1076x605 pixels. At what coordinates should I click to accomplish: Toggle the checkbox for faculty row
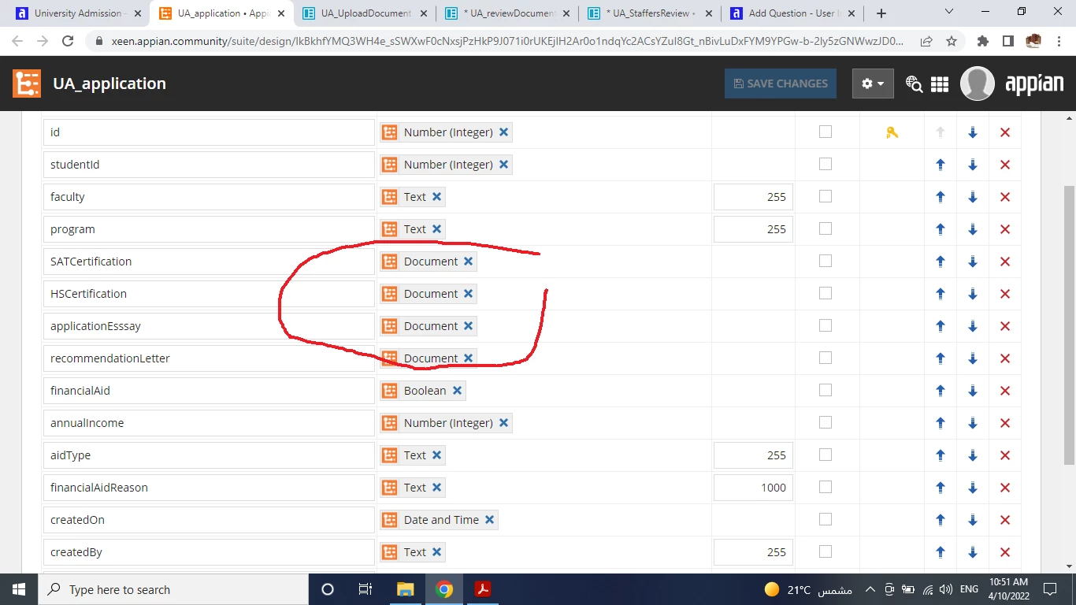(826, 196)
